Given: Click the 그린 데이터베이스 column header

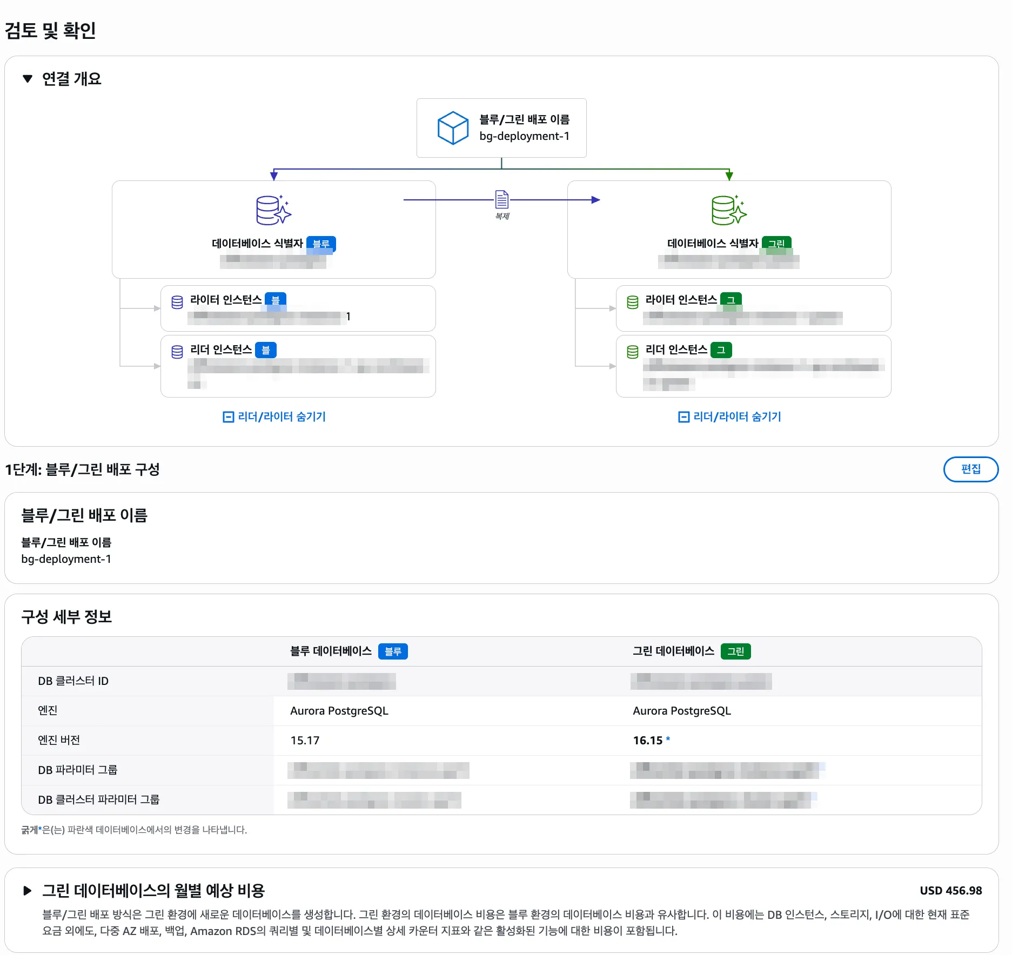Looking at the screenshot, I should point(673,651).
